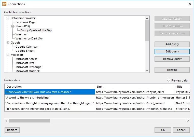Collapse the DataPoint Providers tree node

tap(8, 18)
